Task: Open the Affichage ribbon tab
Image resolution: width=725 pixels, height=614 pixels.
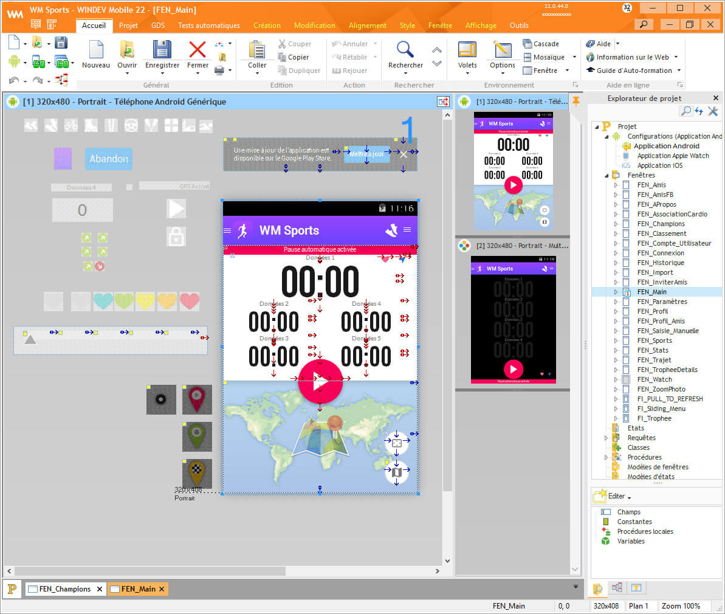Action: coord(481,26)
